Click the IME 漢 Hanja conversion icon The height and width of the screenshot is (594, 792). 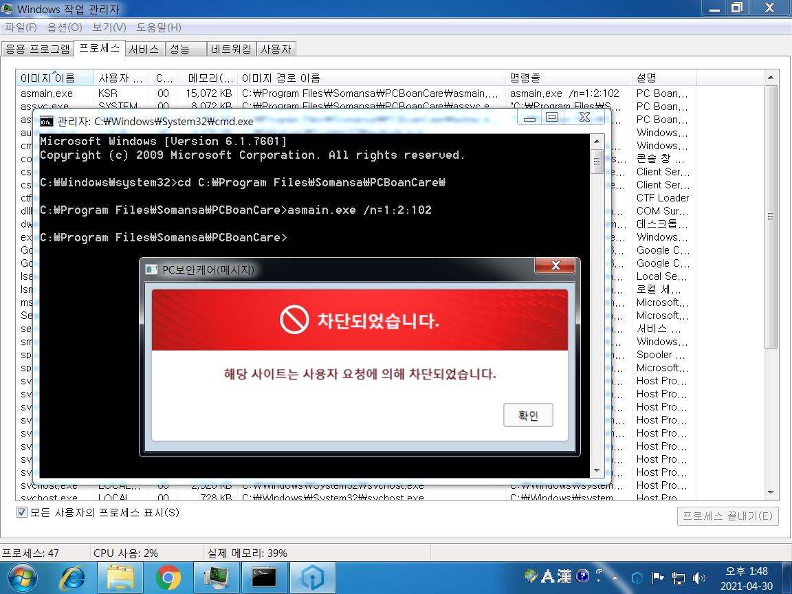[564, 576]
